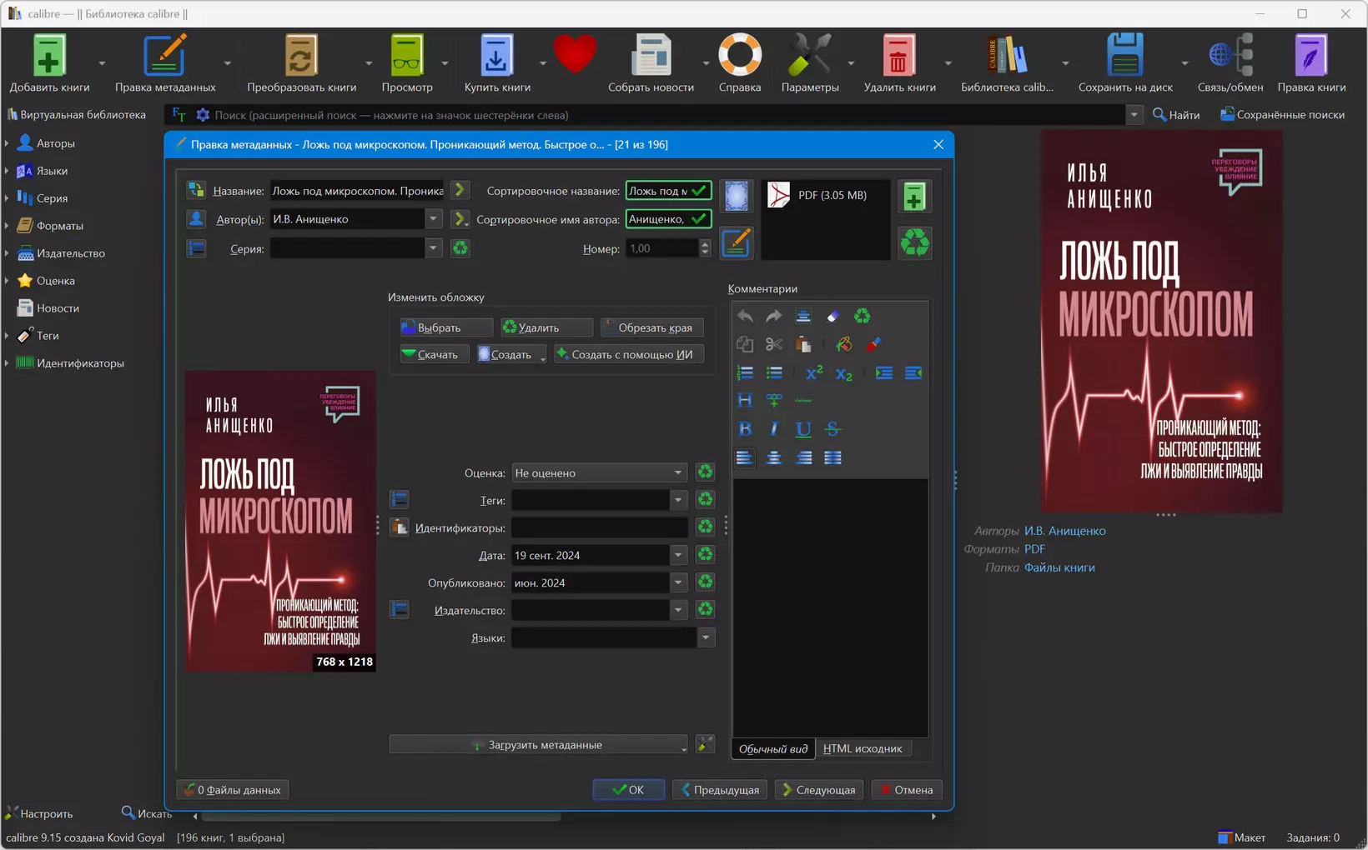Toggle subscript in comments editor

844,373
